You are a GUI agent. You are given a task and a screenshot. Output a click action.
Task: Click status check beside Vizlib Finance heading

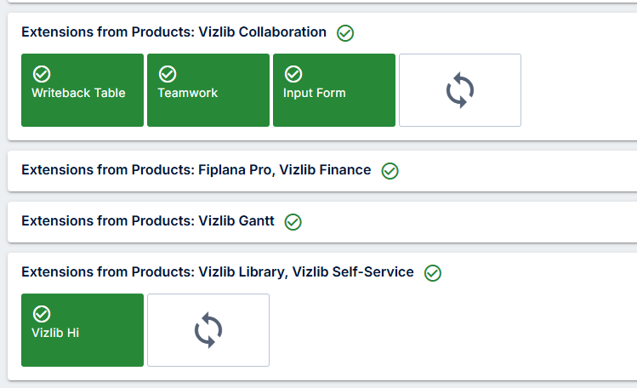pos(390,171)
